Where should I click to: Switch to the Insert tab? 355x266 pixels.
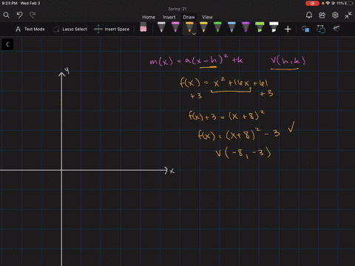[x=169, y=17]
